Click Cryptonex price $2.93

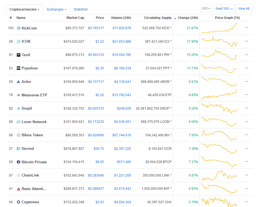(100, 202)
